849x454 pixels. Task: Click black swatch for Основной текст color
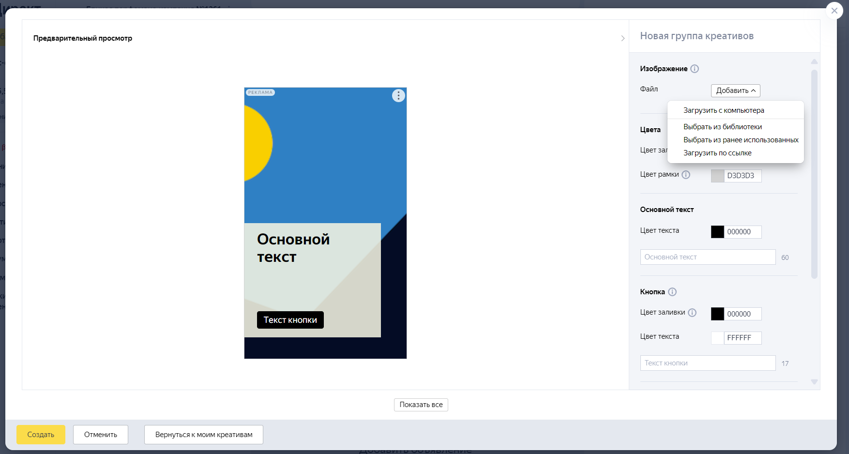tap(717, 232)
